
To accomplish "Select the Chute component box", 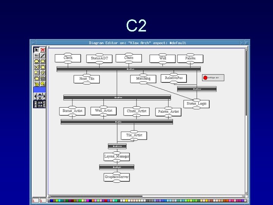I will (129, 58).
